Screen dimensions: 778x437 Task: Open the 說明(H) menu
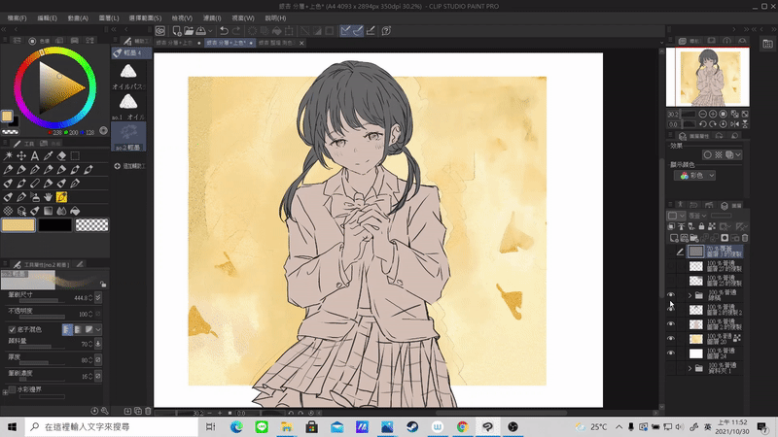coord(275,17)
